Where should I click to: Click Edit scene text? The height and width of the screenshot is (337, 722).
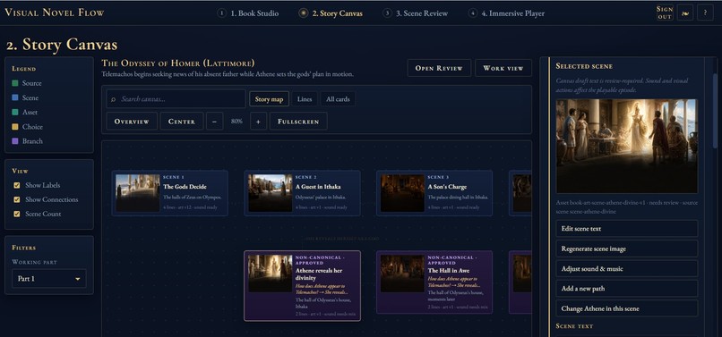[627, 229]
